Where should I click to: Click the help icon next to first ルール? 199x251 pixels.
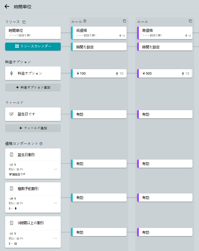[x=85, y=21]
